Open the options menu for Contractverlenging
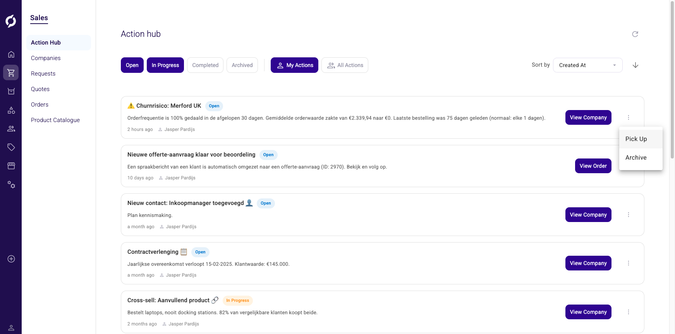Viewport: 675px width, 334px height. pyautogui.click(x=629, y=263)
